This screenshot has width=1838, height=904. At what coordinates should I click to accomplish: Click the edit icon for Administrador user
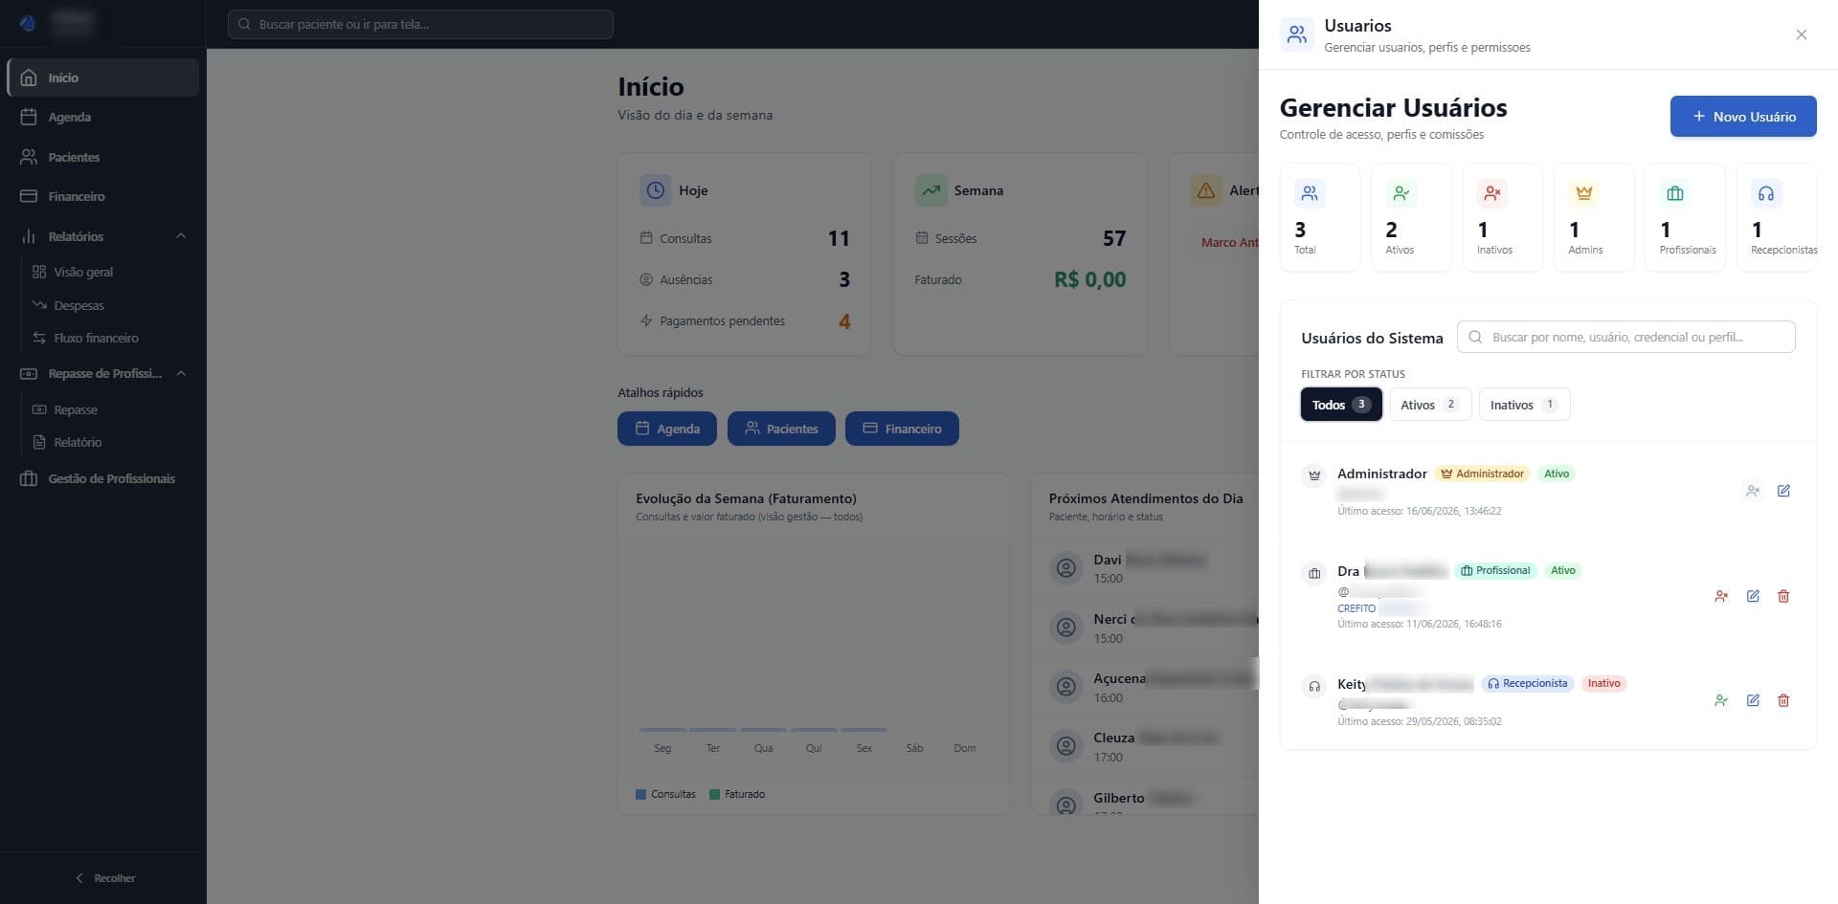tap(1783, 491)
